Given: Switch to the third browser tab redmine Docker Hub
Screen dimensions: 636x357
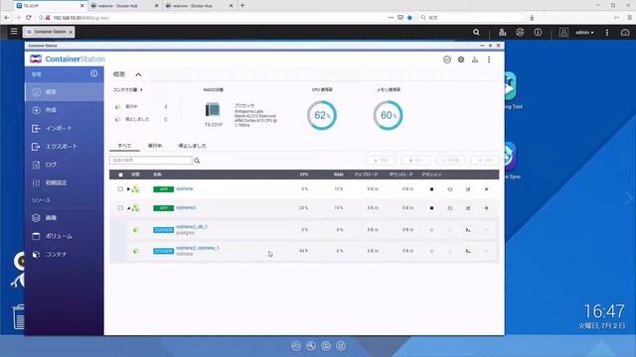Looking at the screenshot, I should 199,6.
